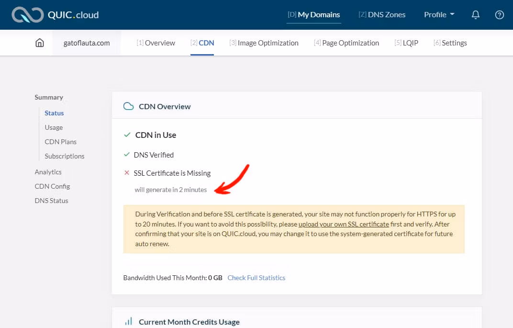
Task: Click the bar chart icon beside Credits Usage
Action: point(129,321)
